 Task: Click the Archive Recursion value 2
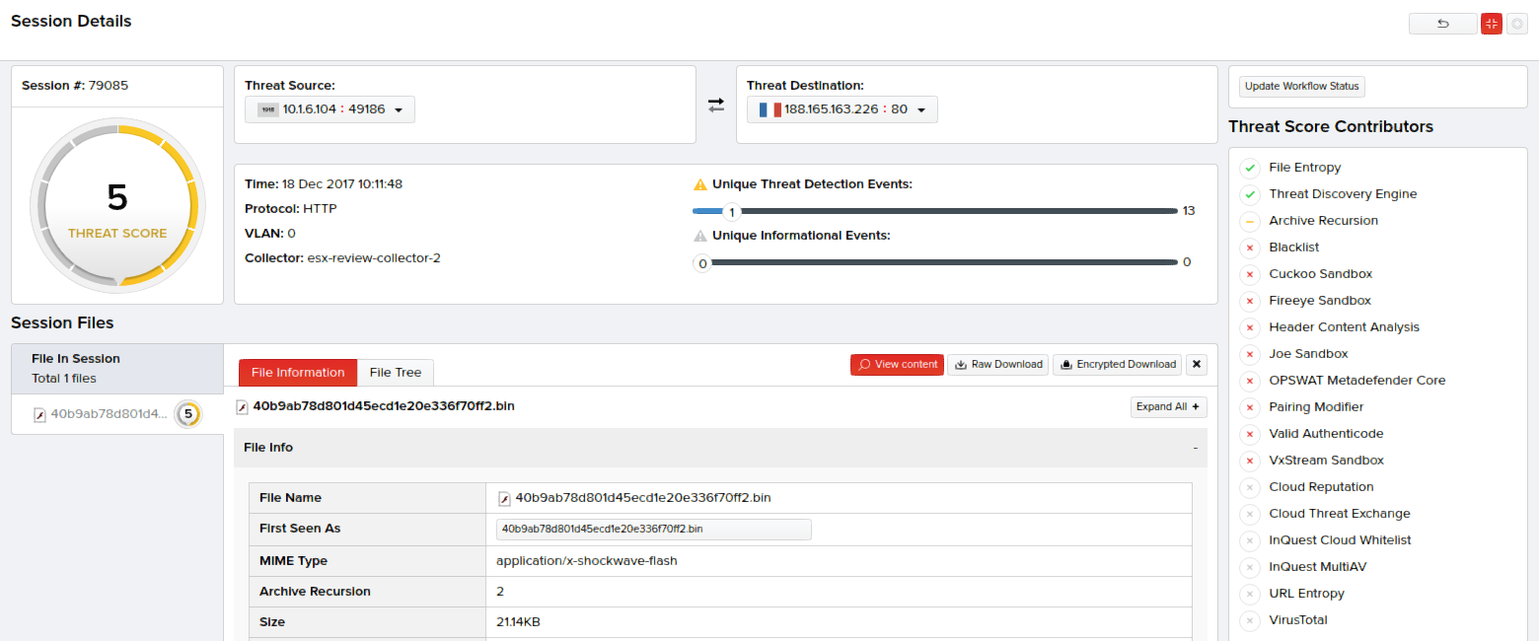pos(500,592)
